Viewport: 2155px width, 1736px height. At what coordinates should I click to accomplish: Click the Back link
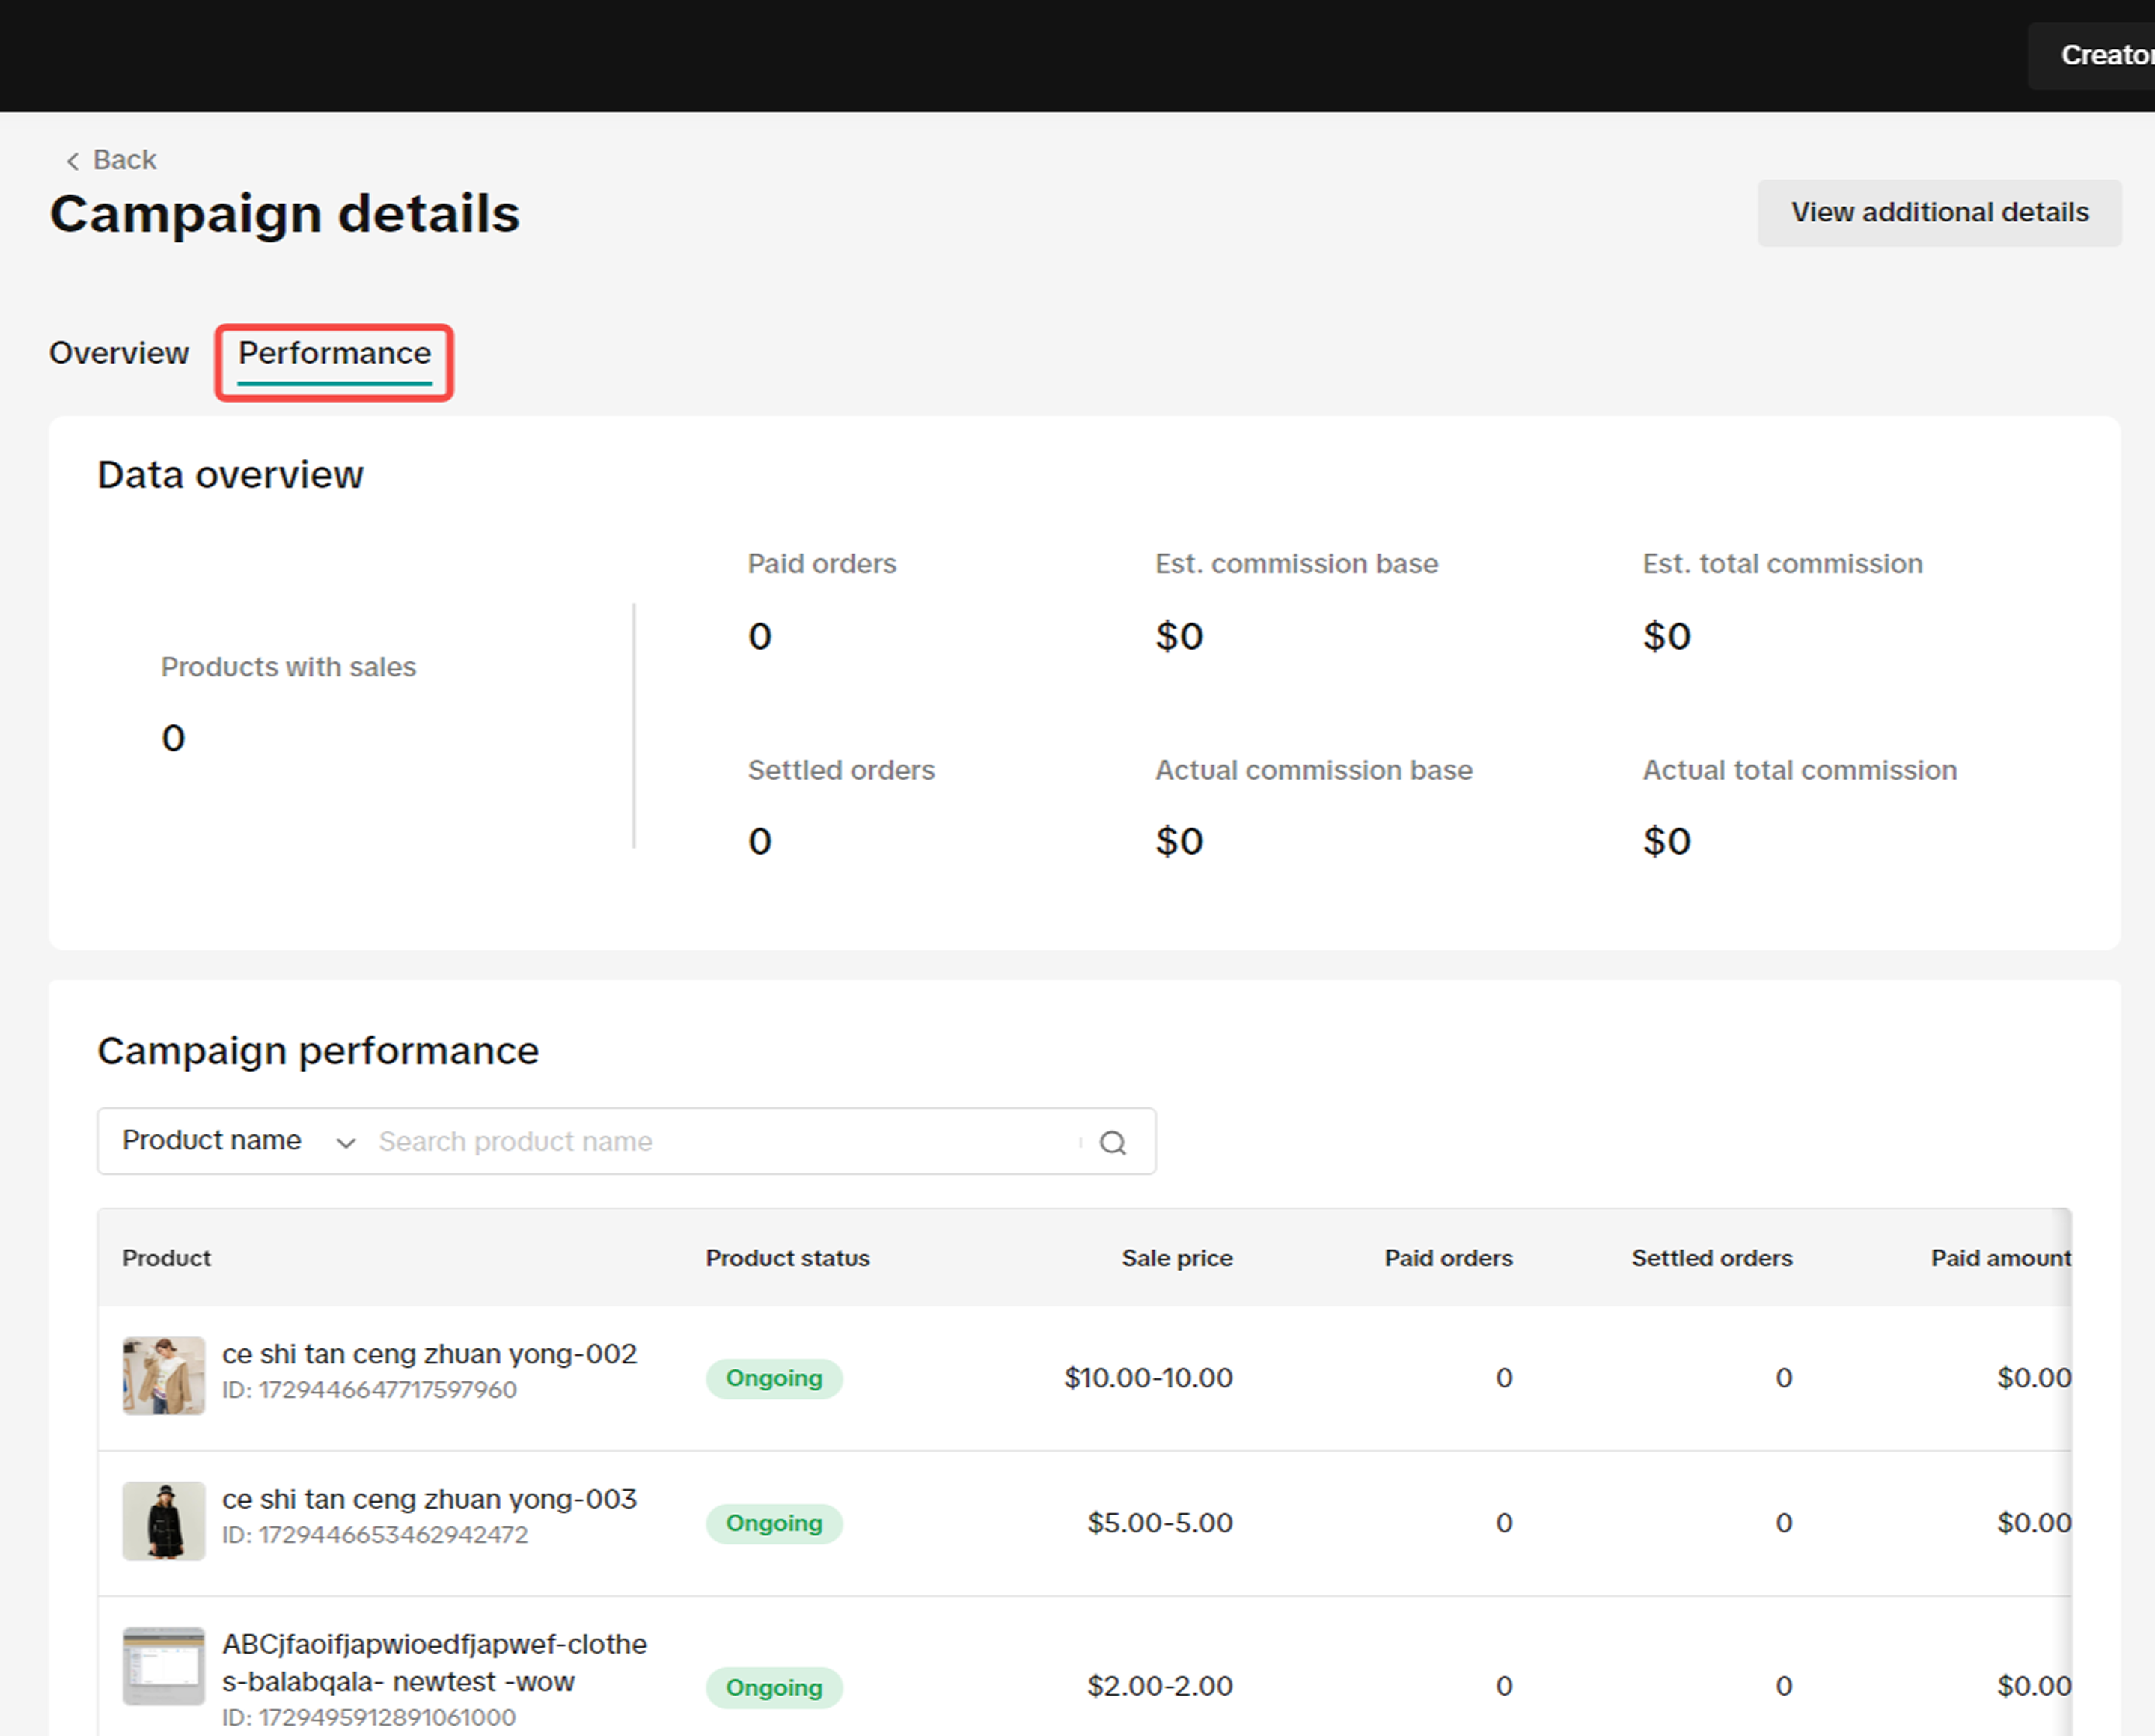(x=124, y=160)
